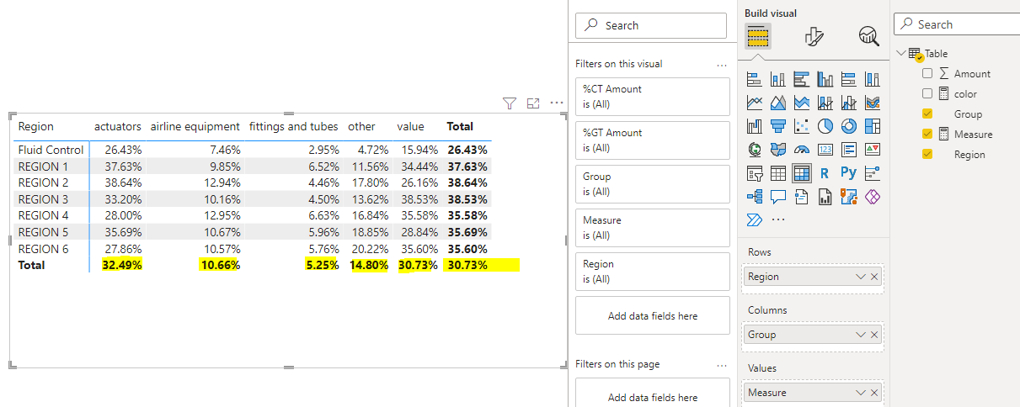Select the line chart visual
The image size is (1020, 407).
(x=755, y=103)
